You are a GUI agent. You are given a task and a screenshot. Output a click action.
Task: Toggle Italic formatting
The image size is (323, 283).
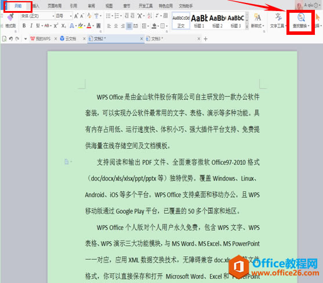click(x=31, y=26)
